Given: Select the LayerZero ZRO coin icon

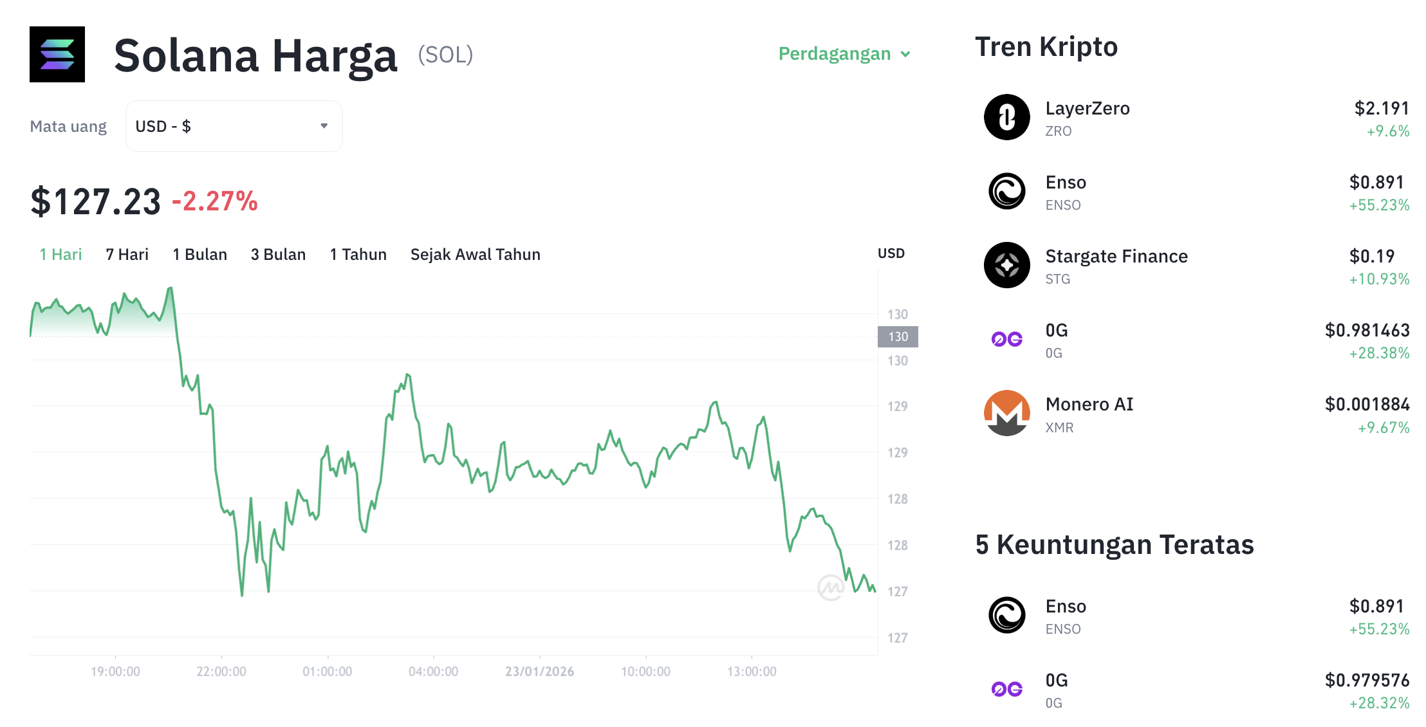Looking at the screenshot, I should [x=1008, y=118].
